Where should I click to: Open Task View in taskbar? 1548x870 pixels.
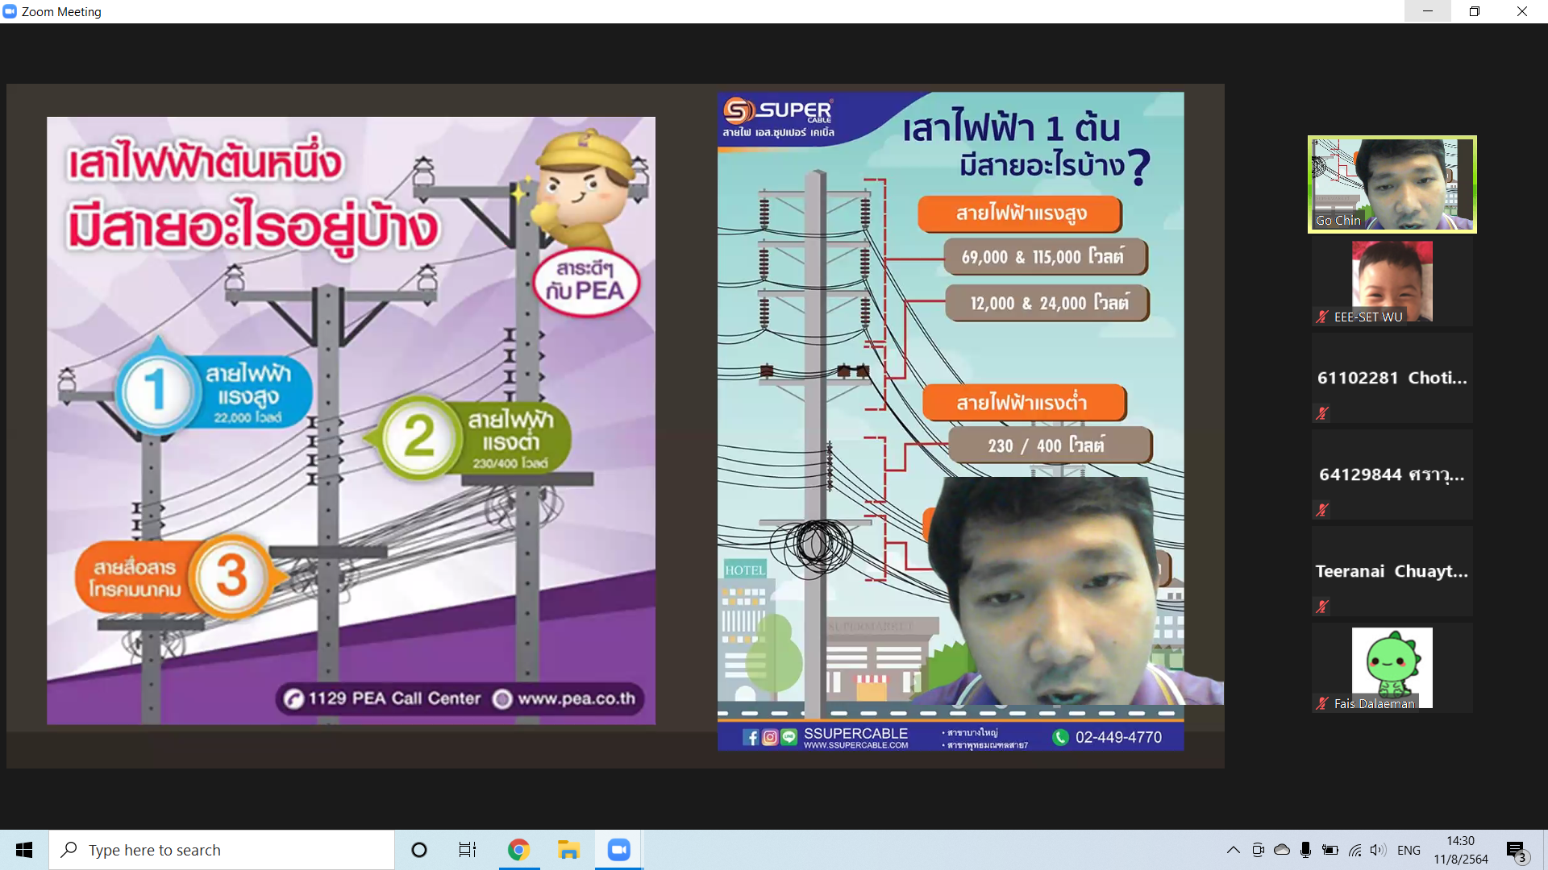click(468, 850)
